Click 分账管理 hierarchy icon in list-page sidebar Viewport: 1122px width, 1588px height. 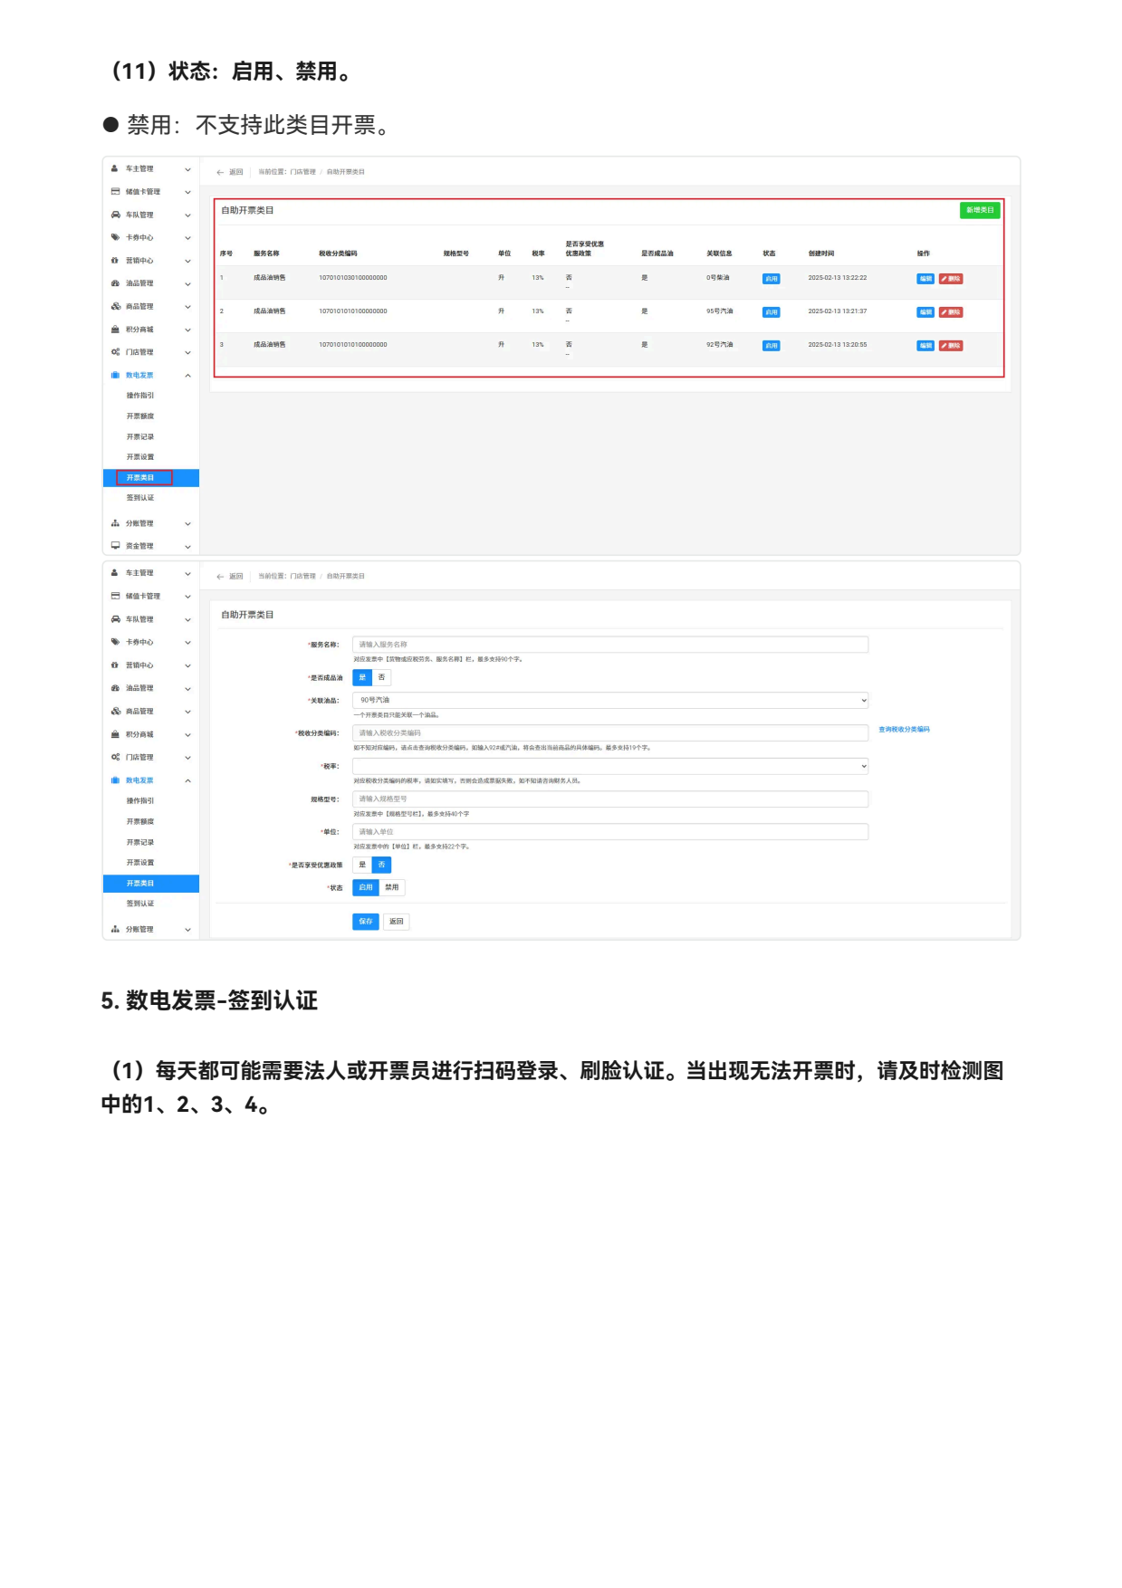pos(115,523)
